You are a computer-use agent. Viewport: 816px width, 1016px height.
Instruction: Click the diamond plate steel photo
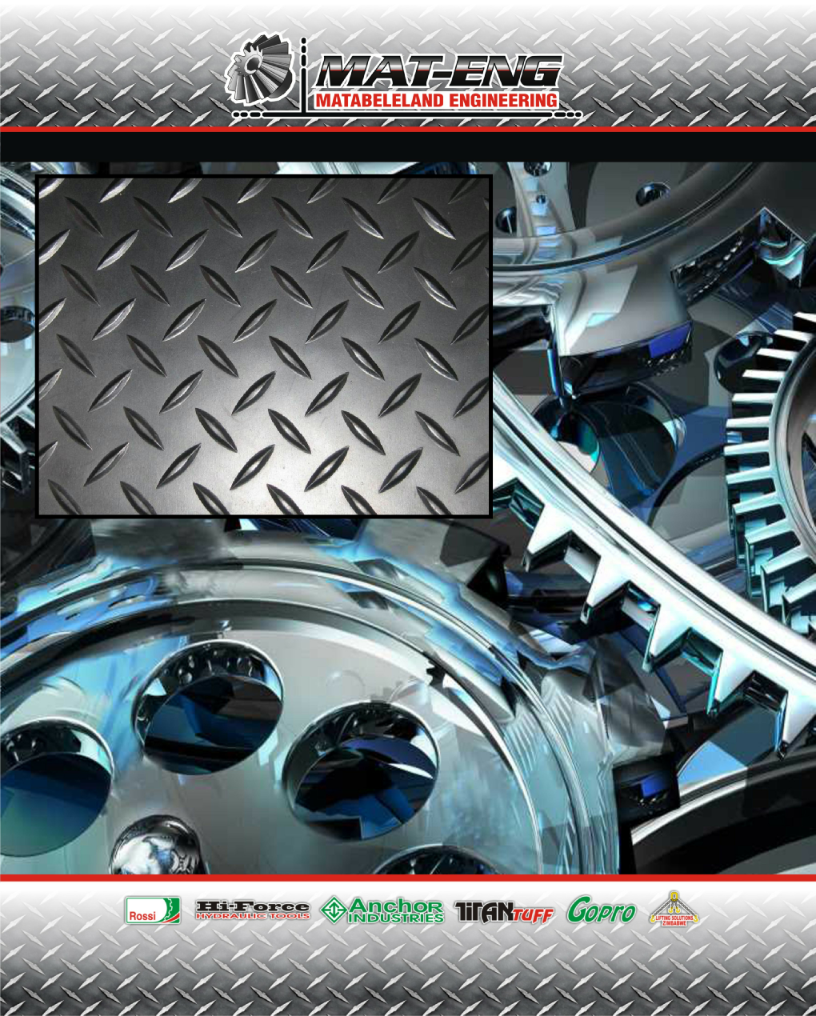coord(264,346)
